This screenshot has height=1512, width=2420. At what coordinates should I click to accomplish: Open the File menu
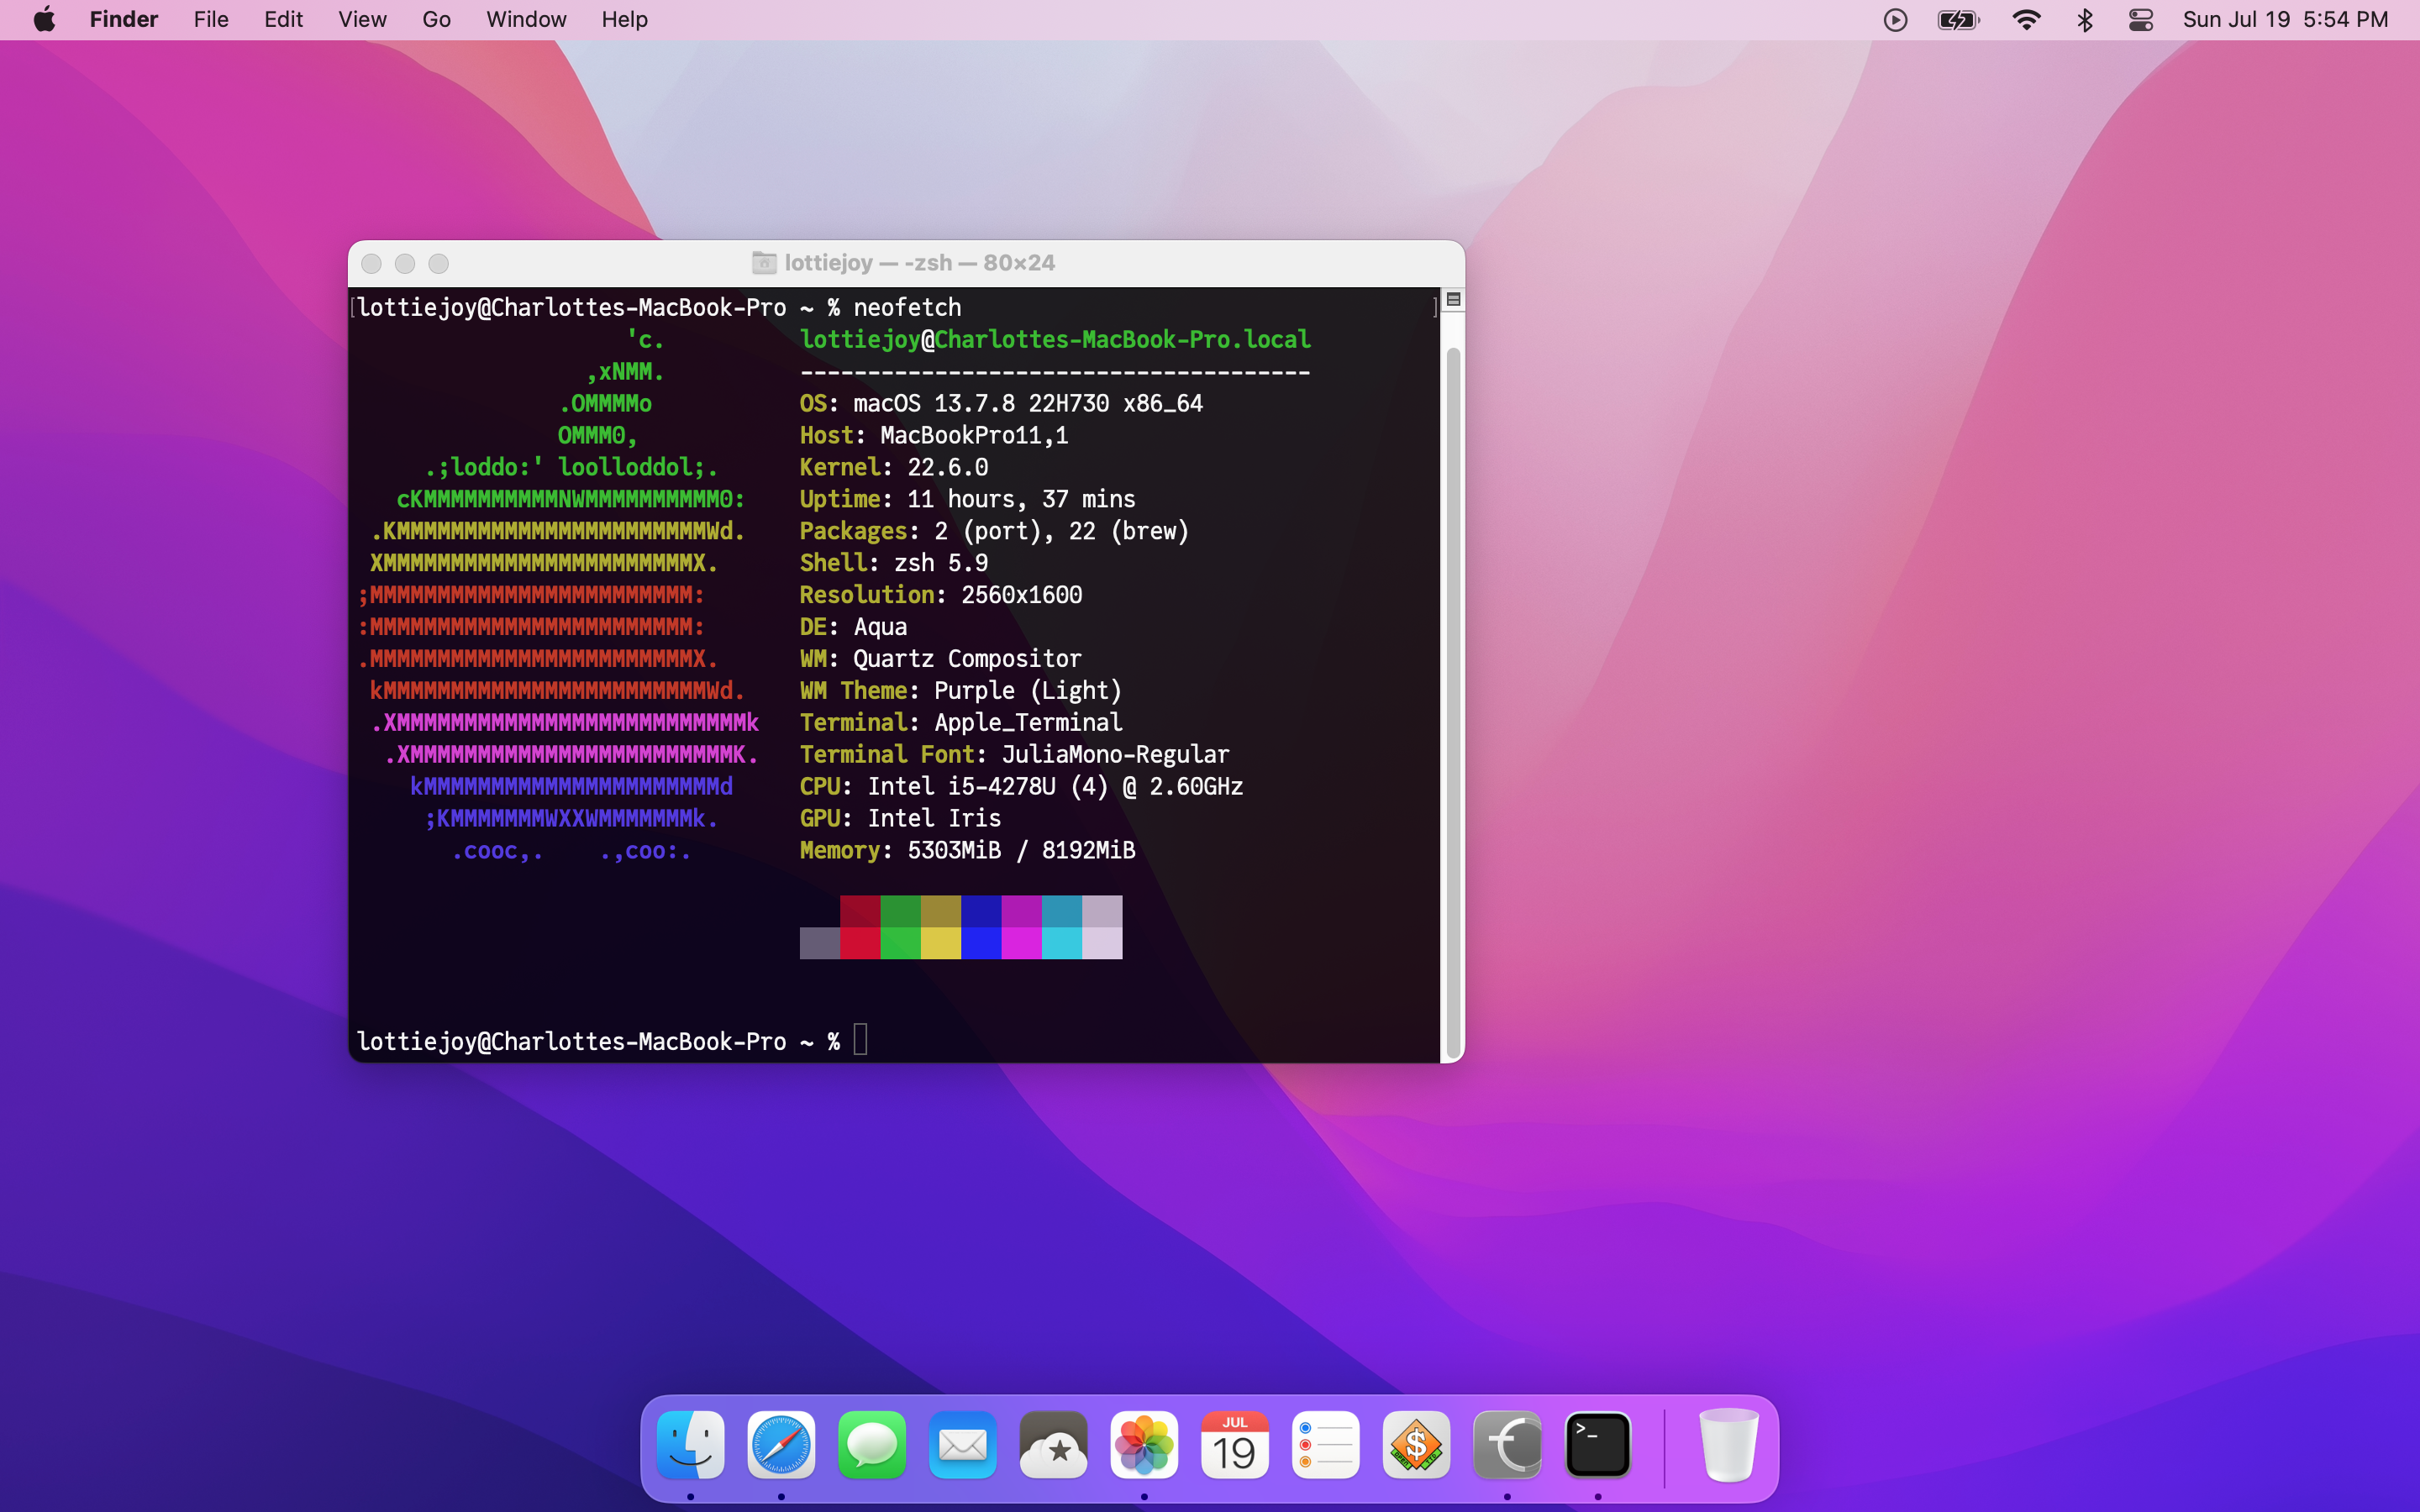[x=211, y=19]
